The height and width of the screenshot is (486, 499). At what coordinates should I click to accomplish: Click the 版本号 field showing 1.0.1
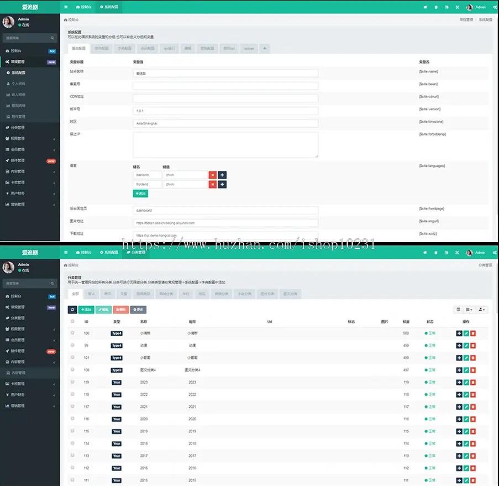pos(225,111)
